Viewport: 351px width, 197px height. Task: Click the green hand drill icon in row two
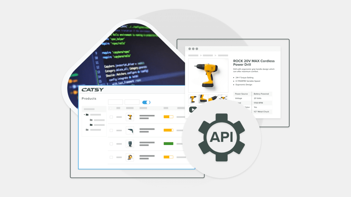click(x=130, y=130)
